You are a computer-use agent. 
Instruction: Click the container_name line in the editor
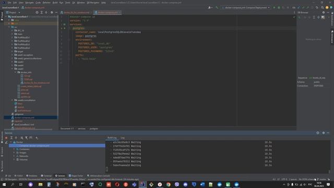click(x=108, y=32)
